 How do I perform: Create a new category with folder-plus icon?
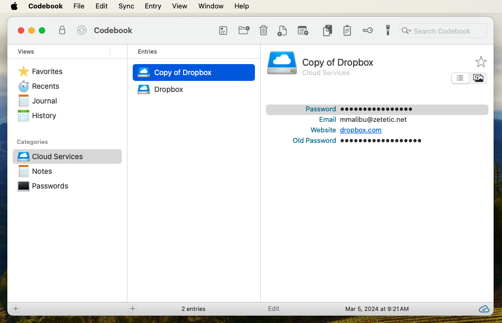coord(244,30)
